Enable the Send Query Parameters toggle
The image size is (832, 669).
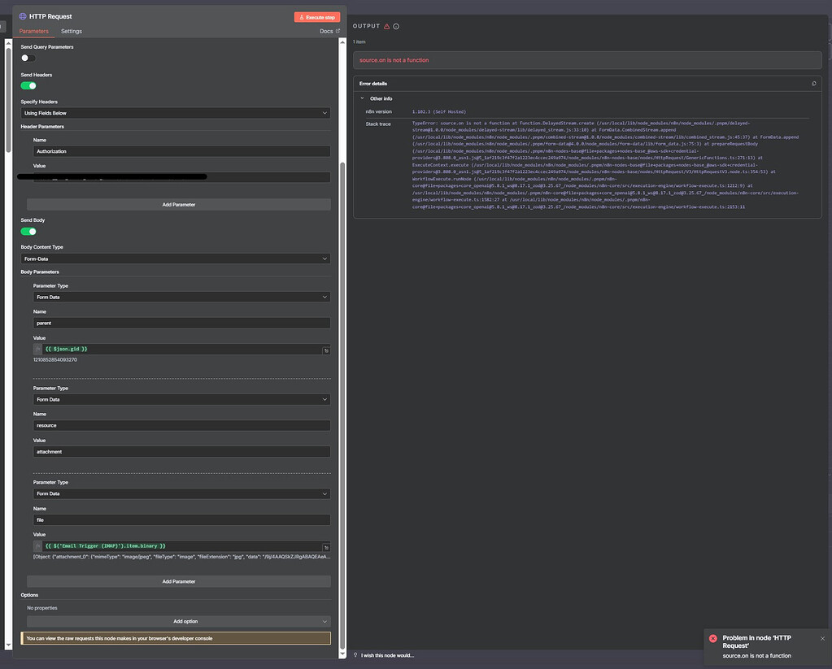[x=28, y=58]
